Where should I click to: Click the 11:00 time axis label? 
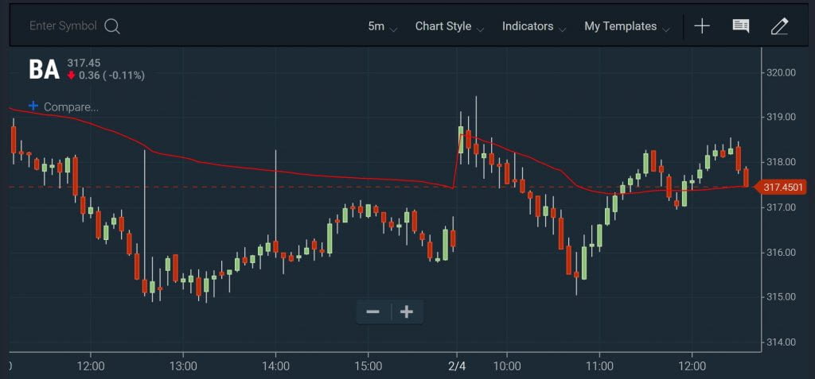point(599,366)
